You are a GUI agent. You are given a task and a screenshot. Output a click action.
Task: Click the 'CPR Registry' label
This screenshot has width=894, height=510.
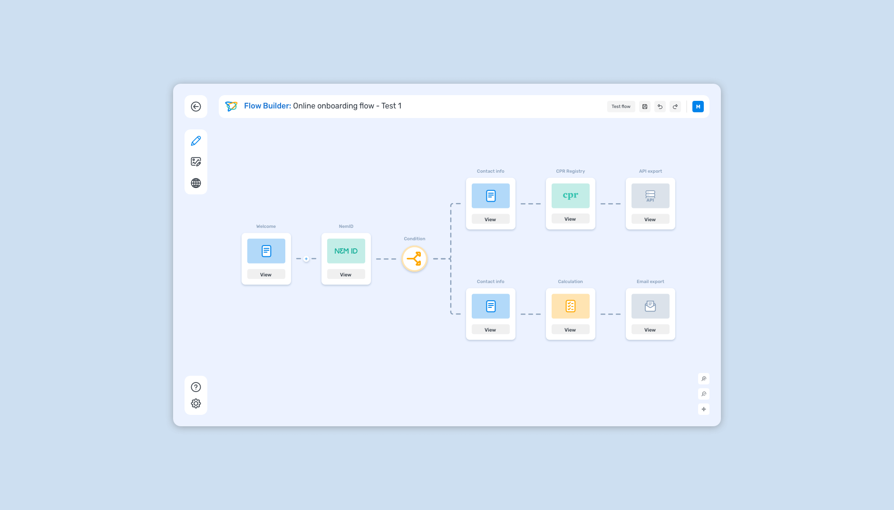[571, 171]
